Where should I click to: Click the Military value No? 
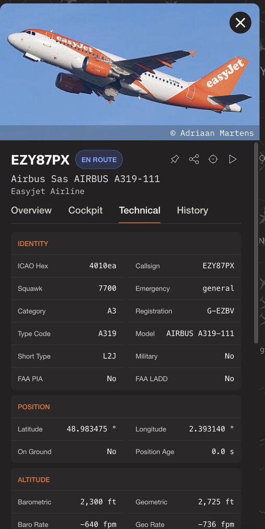(x=229, y=356)
